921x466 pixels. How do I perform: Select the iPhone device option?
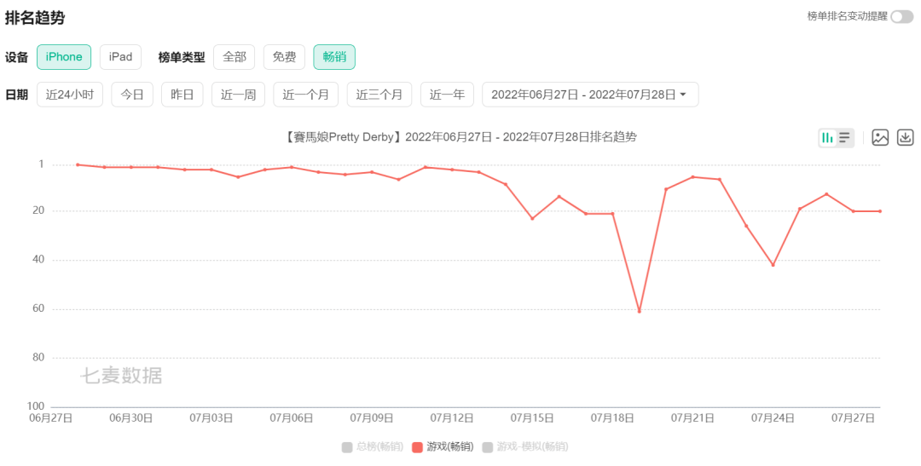[x=64, y=57]
